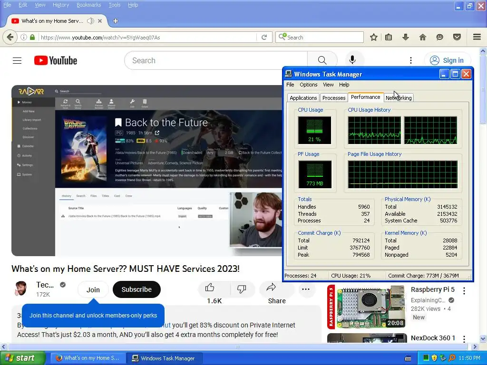Open Firefox Bookmarks menu
This screenshot has width=487, height=365.
pyautogui.click(x=88, y=5)
